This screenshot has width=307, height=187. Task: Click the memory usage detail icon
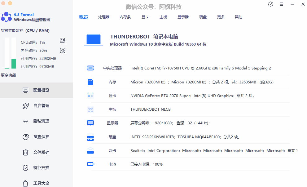coord(63,51)
